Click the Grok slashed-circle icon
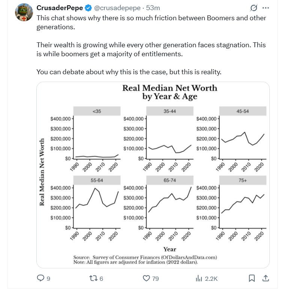The width and height of the screenshot is (281, 289). (253, 8)
